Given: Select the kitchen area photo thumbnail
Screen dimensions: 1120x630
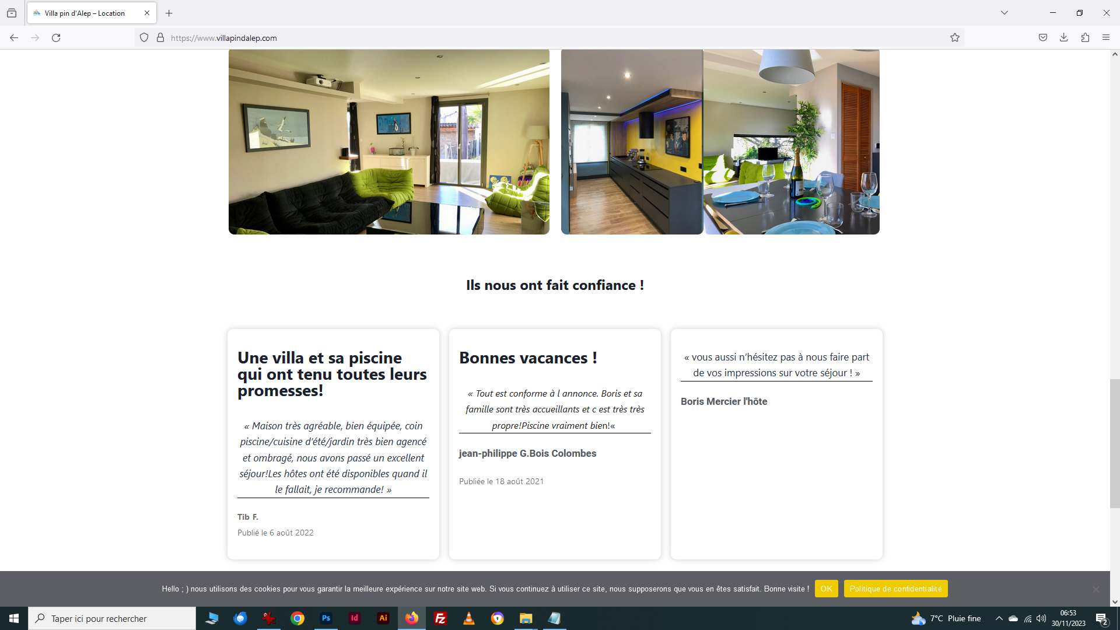Looking at the screenshot, I should (630, 142).
